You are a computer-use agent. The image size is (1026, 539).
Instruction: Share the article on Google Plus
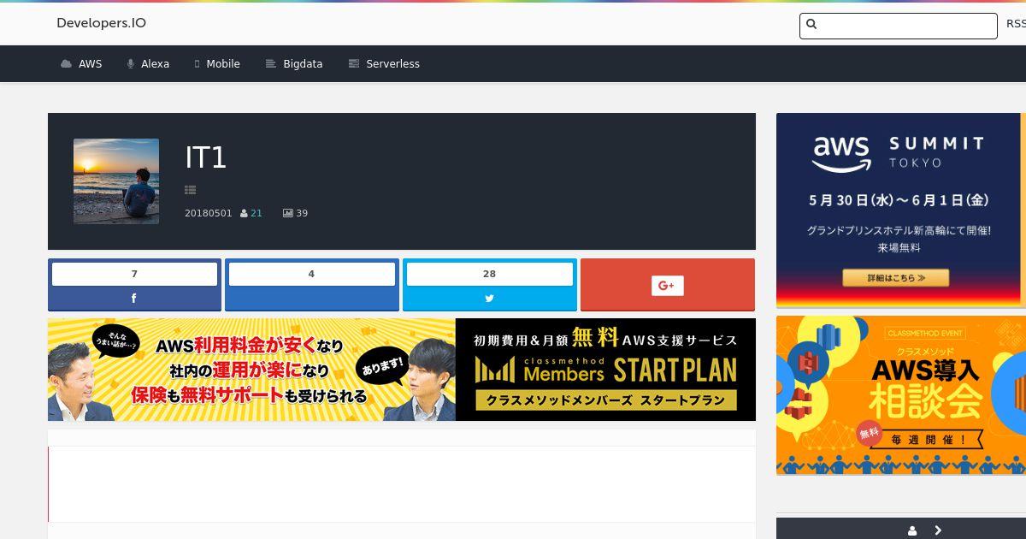[x=667, y=285]
